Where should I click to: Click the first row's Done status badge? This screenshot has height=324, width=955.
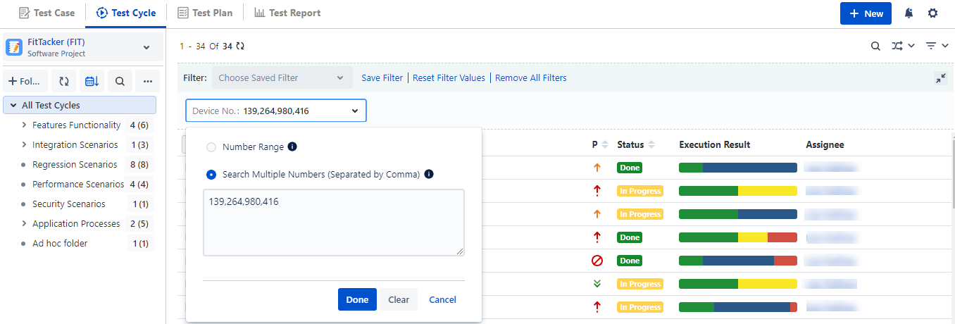630,168
